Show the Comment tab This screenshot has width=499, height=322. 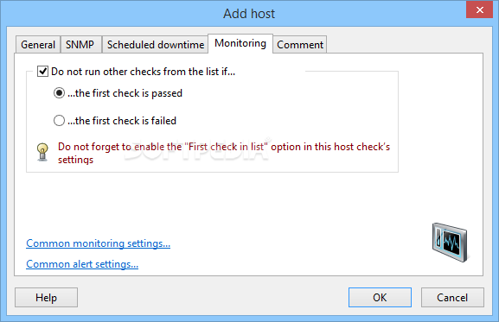[x=300, y=44]
